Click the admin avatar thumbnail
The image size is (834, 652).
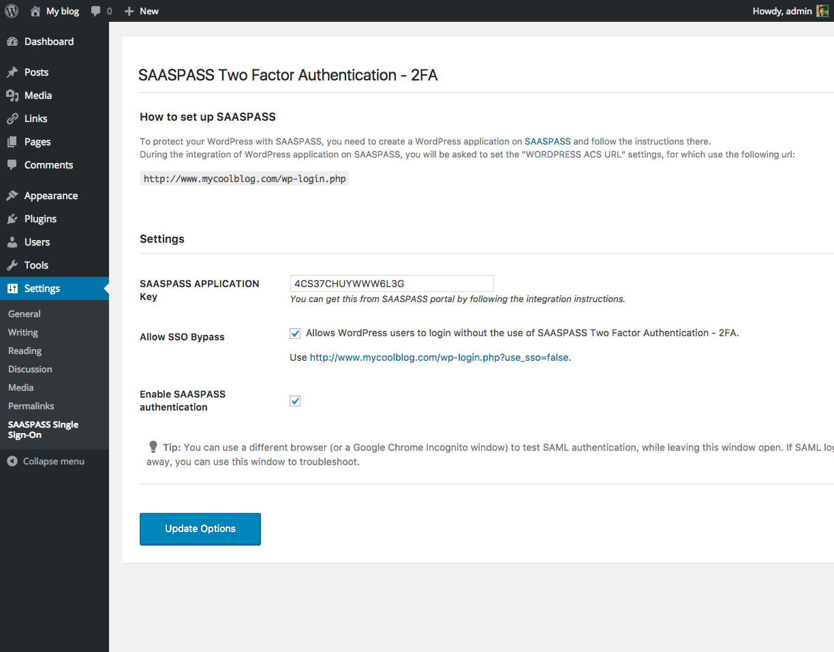[822, 11]
